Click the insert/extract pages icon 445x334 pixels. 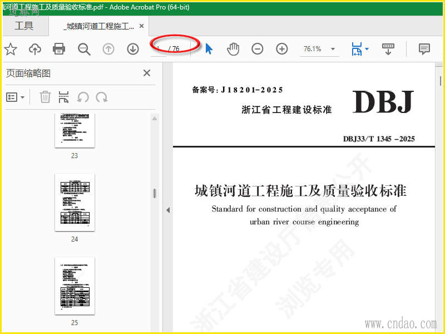[x=63, y=97]
